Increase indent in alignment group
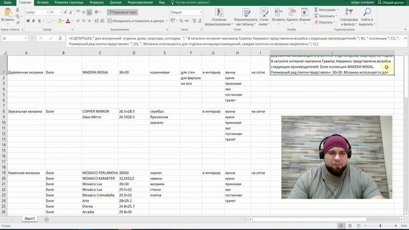Image resolution: width=409 pixels, height=230 pixels. tap(102, 21)
